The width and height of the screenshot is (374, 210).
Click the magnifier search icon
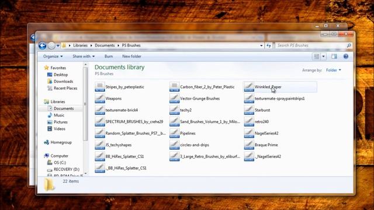tap(349, 45)
